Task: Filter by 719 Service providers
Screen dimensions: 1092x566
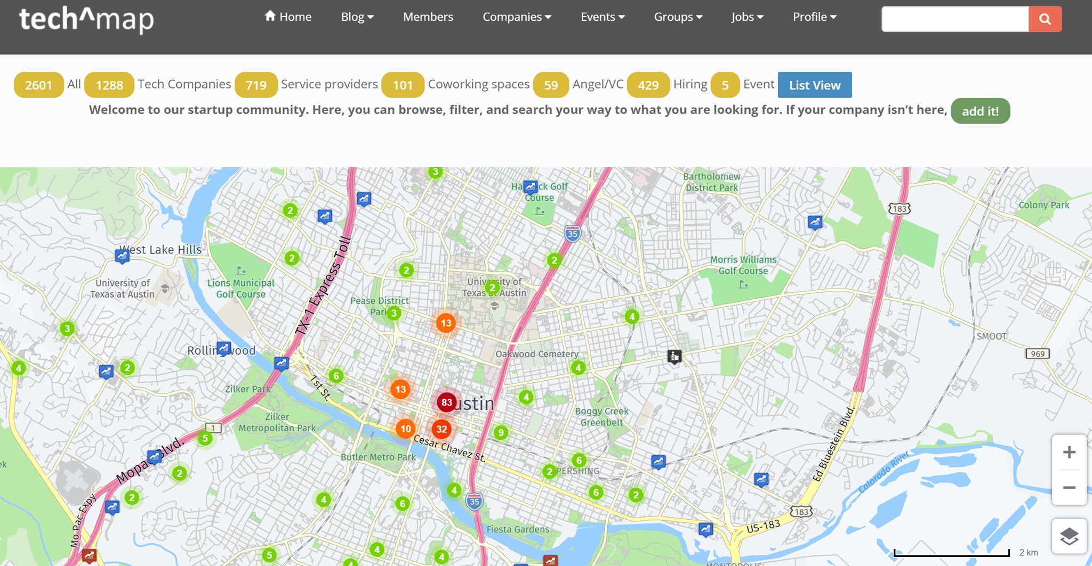Action: click(x=256, y=85)
